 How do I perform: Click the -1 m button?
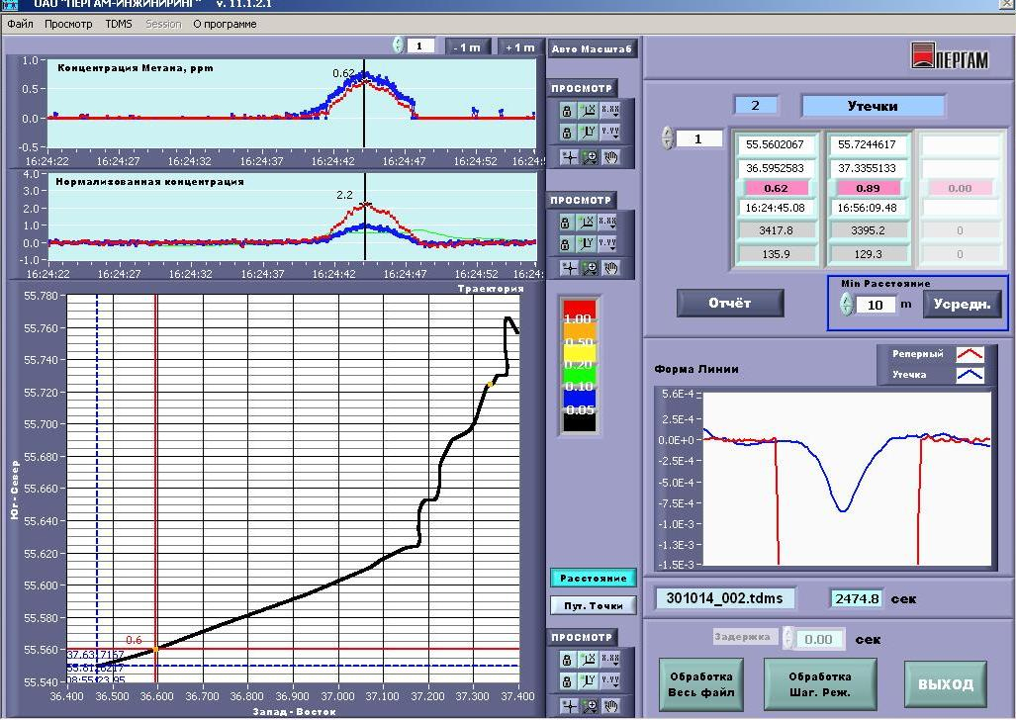(467, 47)
